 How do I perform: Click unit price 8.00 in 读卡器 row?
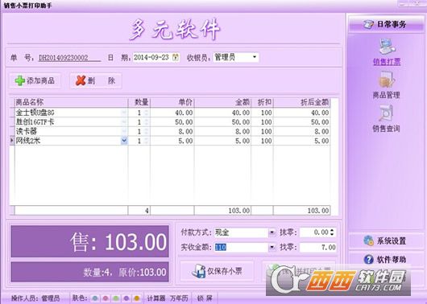[x=172, y=131]
